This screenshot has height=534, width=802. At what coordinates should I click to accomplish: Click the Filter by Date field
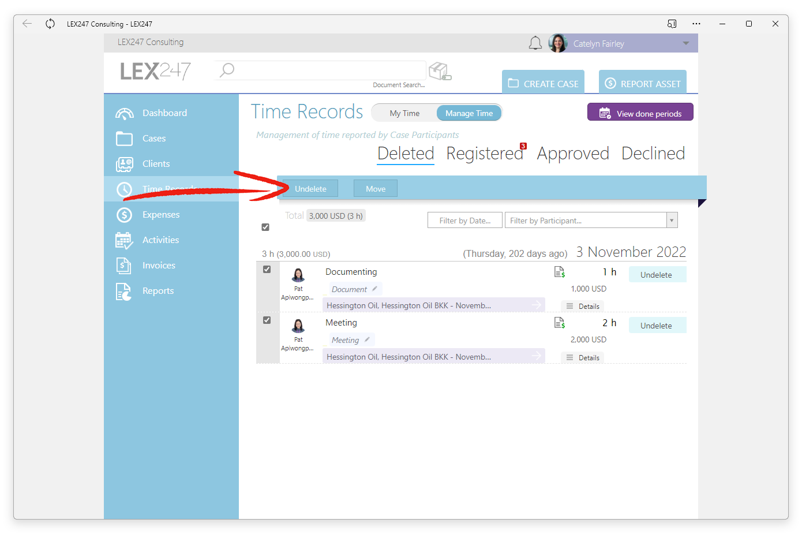pyautogui.click(x=465, y=221)
